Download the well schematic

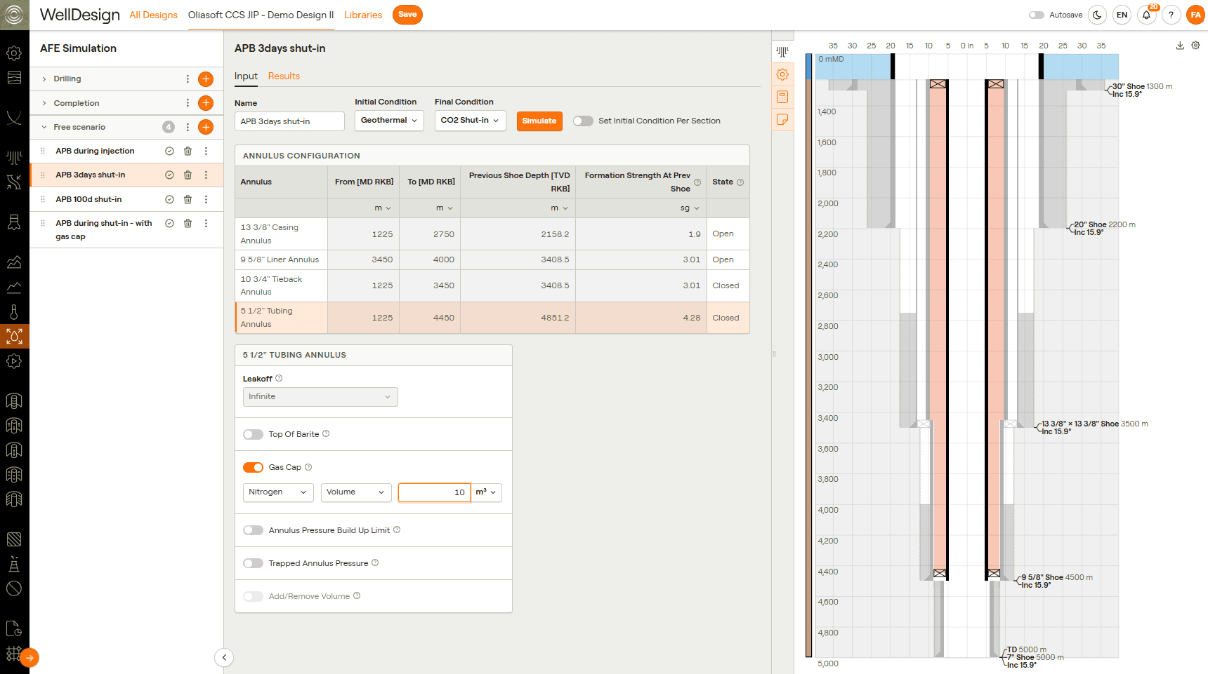coord(1180,46)
